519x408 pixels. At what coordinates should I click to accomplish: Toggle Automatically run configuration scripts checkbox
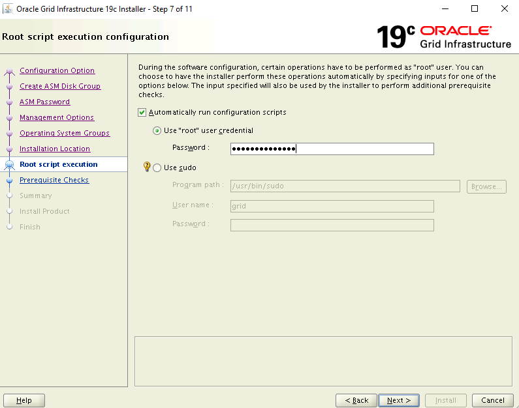click(142, 112)
